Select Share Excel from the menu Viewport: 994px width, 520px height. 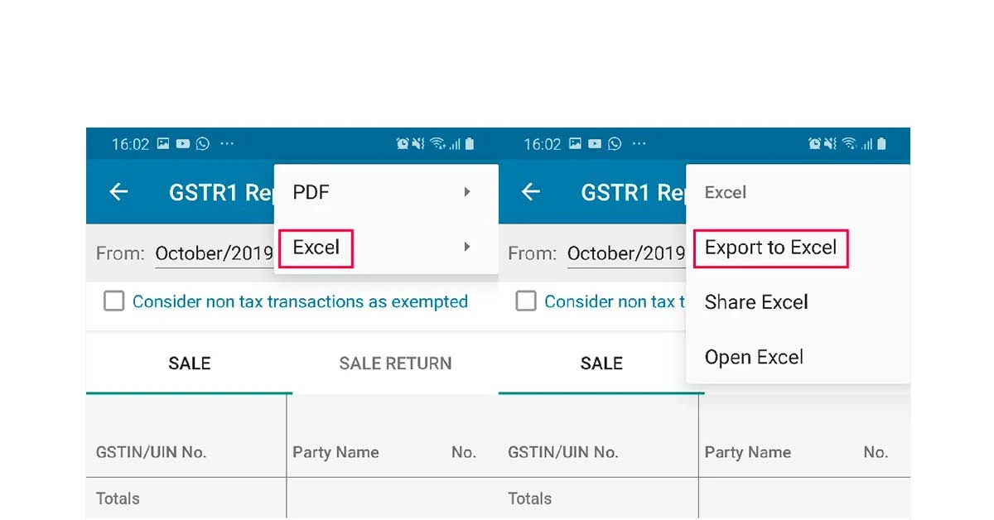(756, 301)
